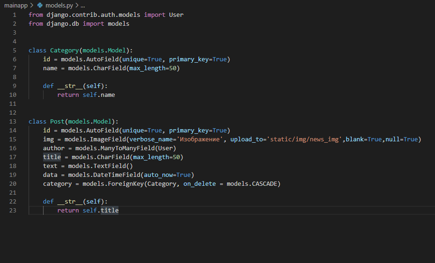The image size is (435, 263).
Task: Click 'max_length=50' on name field line
Action: pos(153,68)
